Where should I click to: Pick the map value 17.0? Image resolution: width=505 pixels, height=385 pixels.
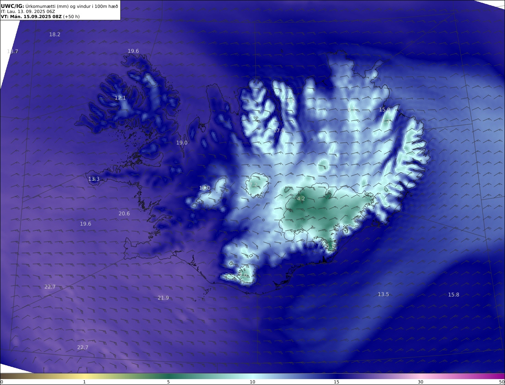tap(279, 130)
